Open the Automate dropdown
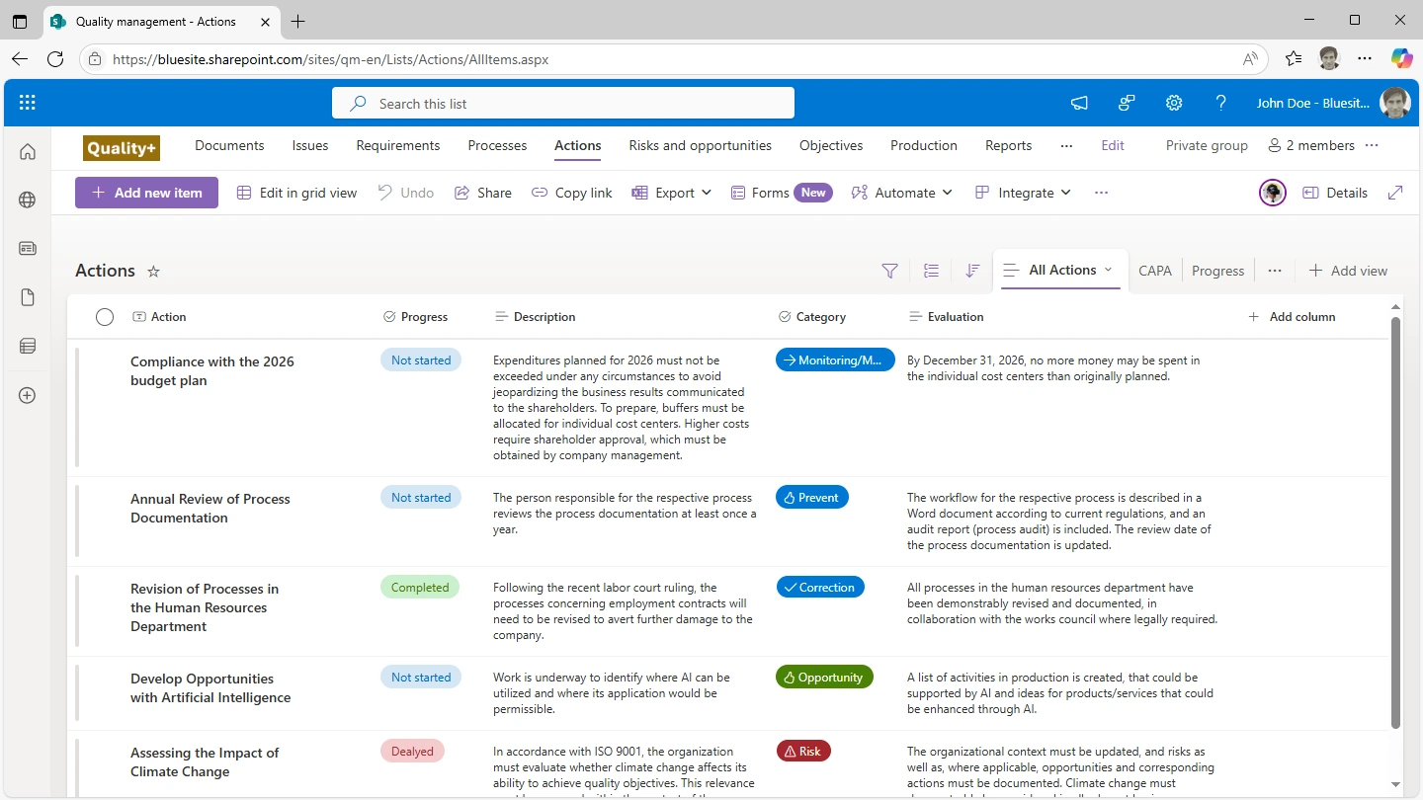1423x800 pixels. pyautogui.click(x=901, y=193)
